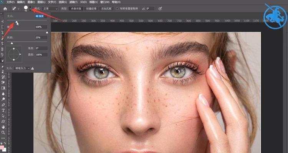Select the Zoom tool

3,132
